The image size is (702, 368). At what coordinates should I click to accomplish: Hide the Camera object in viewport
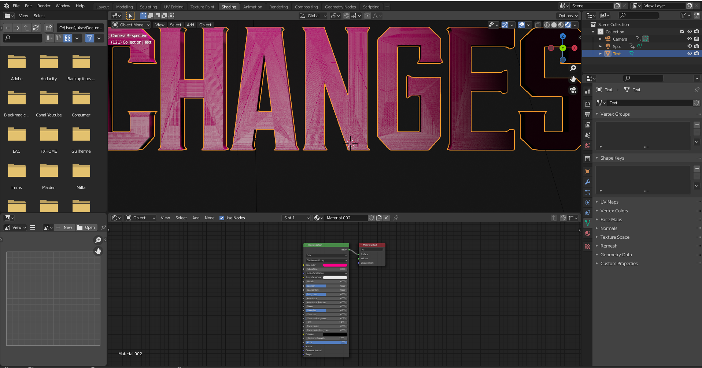[x=690, y=39]
